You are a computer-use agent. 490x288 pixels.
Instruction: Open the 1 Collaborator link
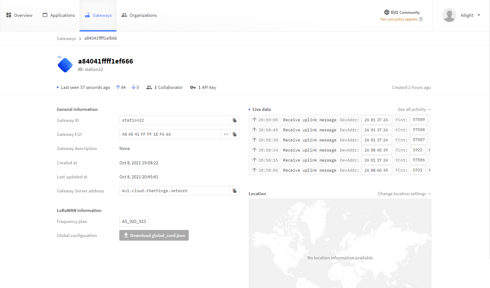165,87
